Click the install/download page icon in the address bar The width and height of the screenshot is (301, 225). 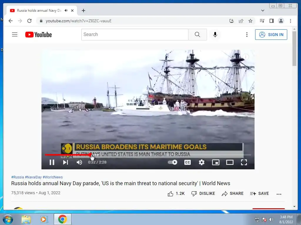pyautogui.click(x=232, y=21)
